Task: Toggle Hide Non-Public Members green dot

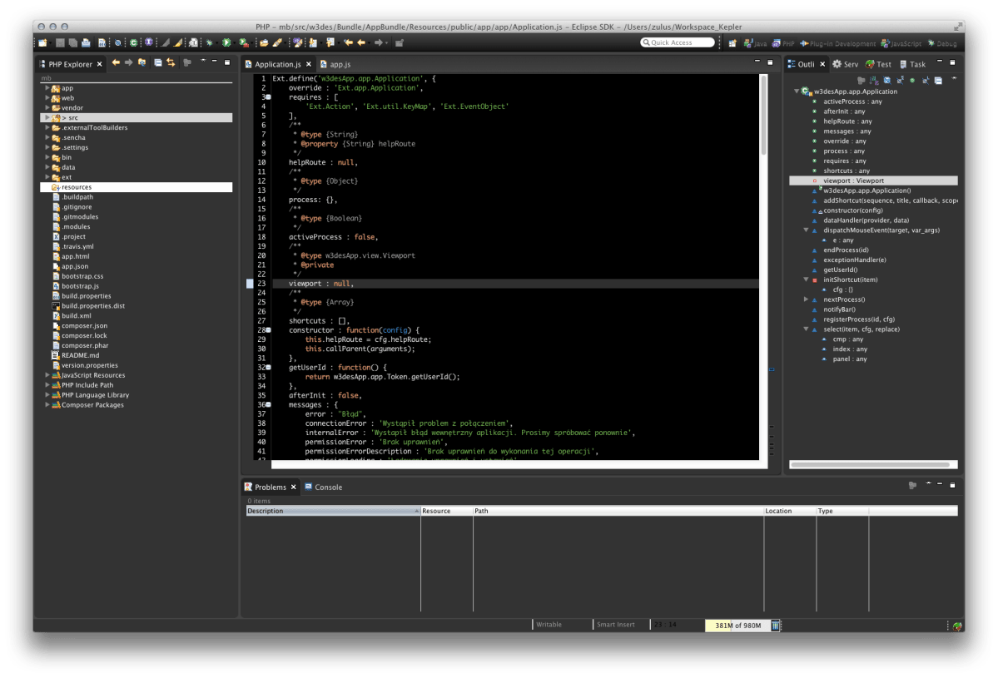Action: pyautogui.click(x=912, y=81)
